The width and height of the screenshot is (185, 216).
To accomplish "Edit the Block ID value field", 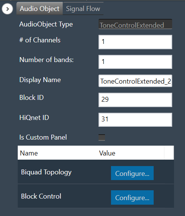I will [x=135, y=100].
